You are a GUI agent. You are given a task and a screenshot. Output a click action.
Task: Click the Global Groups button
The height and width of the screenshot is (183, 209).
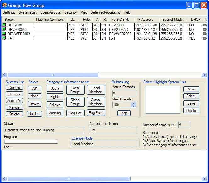point(75,102)
